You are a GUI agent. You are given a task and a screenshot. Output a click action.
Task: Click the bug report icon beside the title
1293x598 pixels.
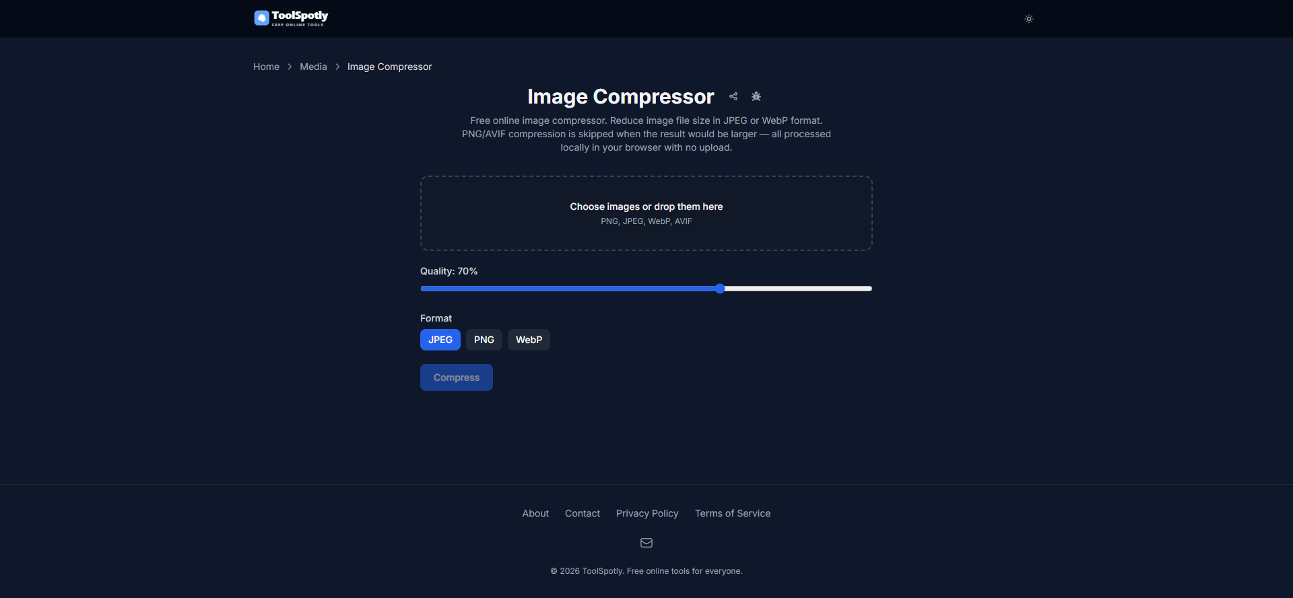coord(756,96)
